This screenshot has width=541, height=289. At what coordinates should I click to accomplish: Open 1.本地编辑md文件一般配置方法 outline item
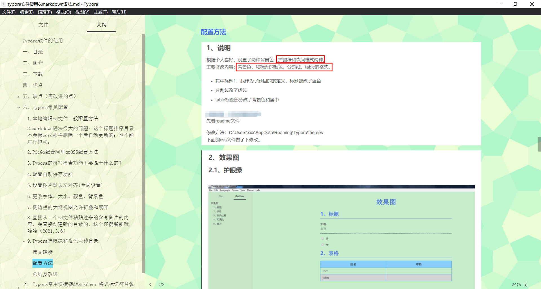click(x=63, y=119)
